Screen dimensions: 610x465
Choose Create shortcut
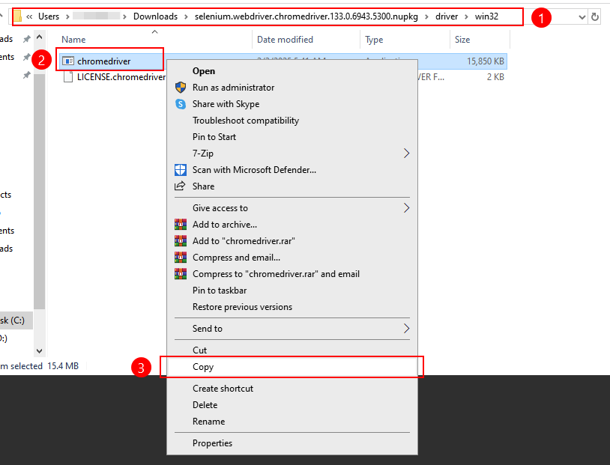click(x=292, y=389)
